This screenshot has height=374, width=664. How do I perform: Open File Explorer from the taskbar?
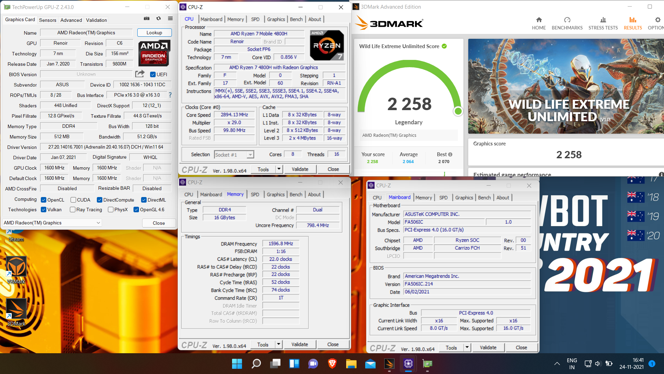coord(351,364)
